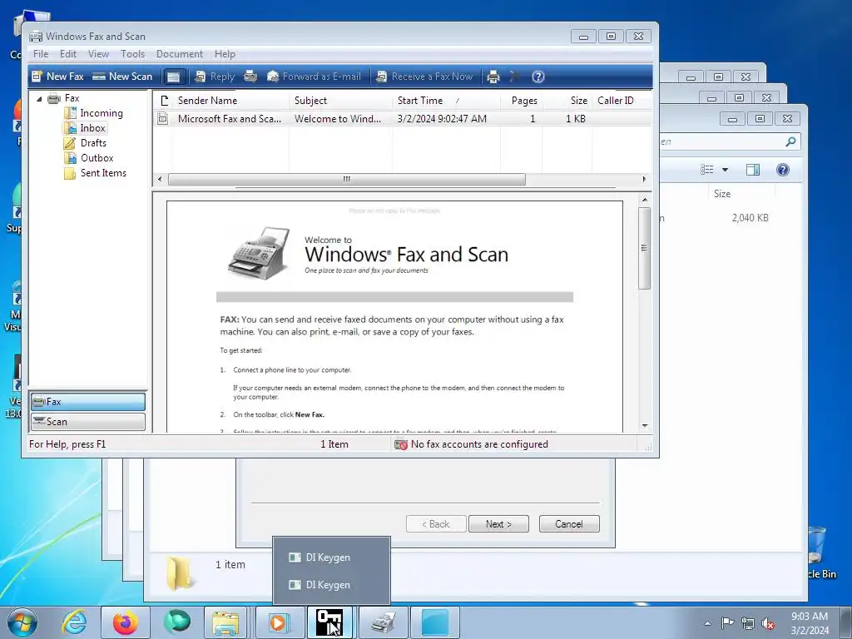Toggle the preview pane icon in Explorer
852x639 pixels.
(x=752, y=170)
